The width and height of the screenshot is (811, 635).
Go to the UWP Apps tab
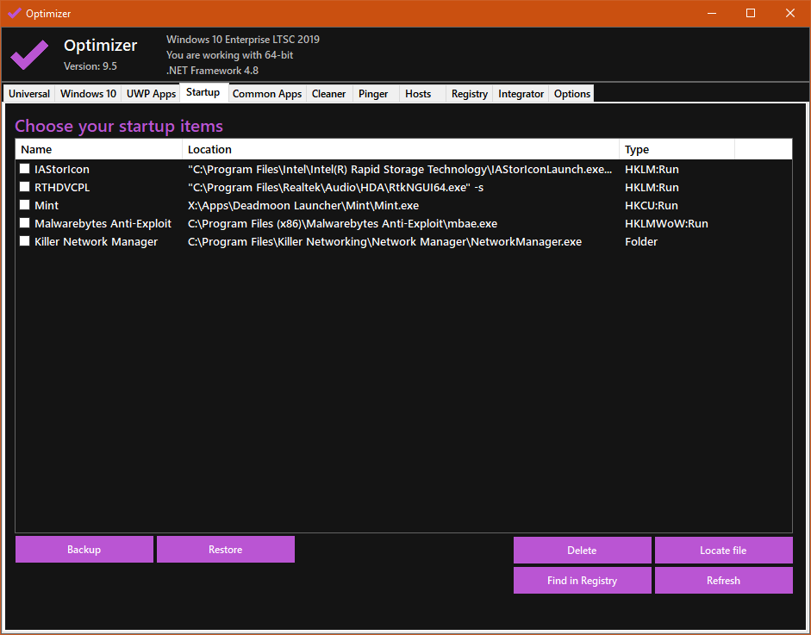151,94
